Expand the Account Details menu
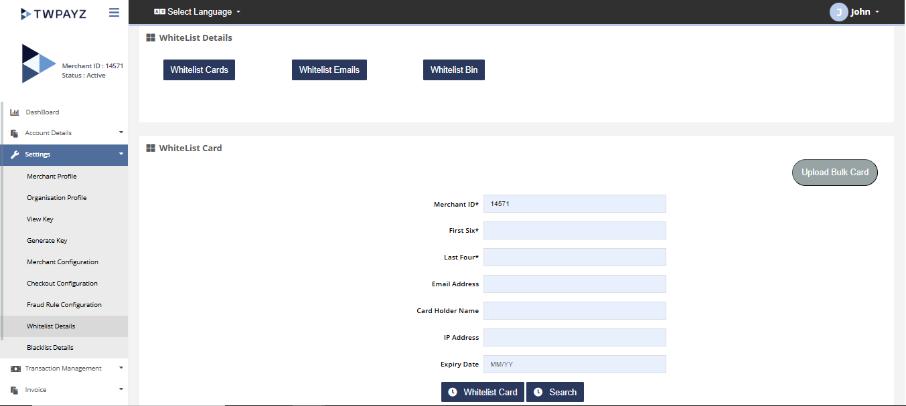 64,133
